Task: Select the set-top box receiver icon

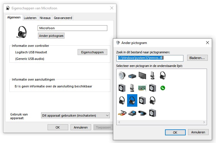Action: [132, 75]
